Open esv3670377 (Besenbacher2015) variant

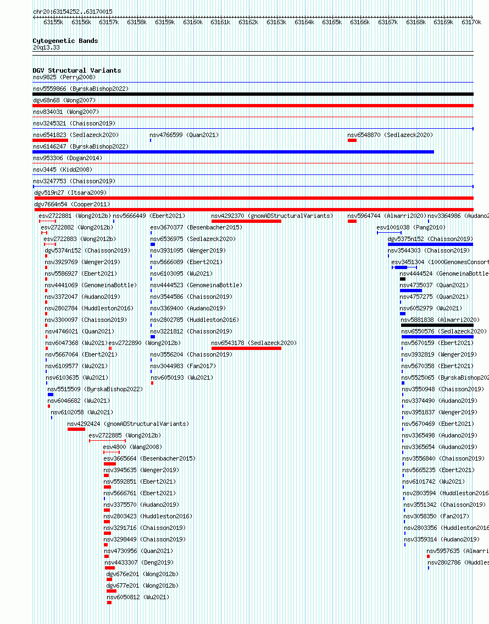coord(196,227)
